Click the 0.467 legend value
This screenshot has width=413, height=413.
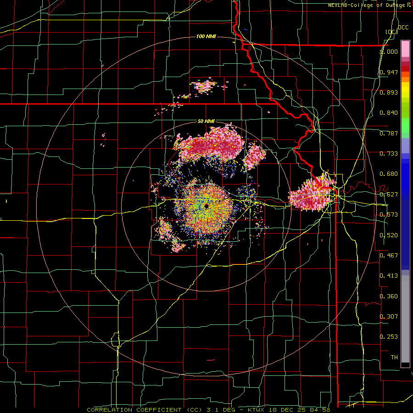coord(389,256)
